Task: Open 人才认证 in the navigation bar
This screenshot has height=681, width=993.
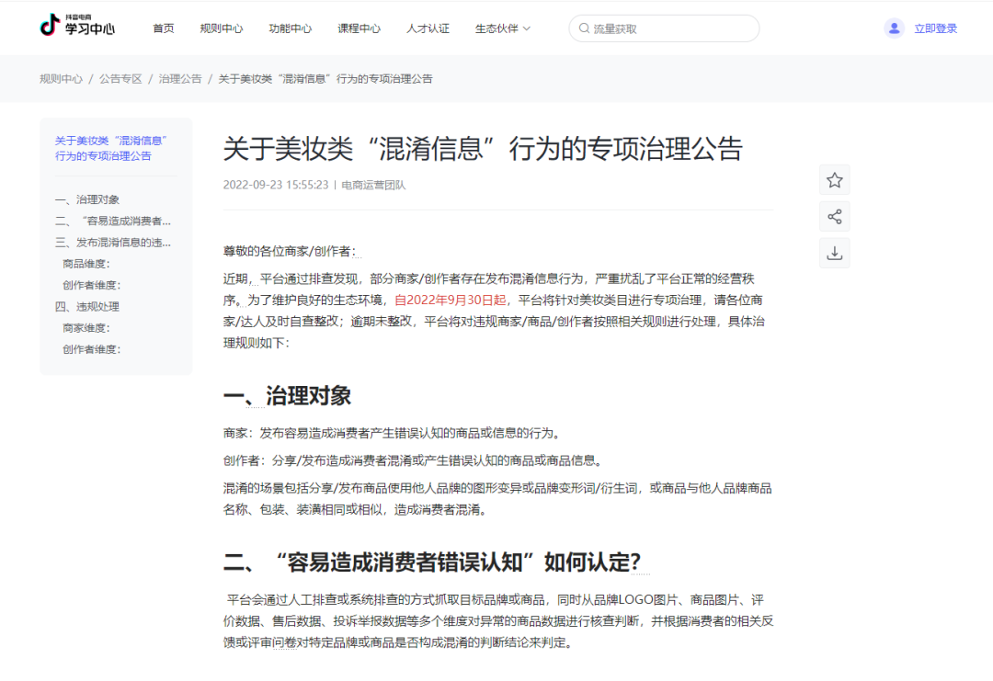Action: (428, 28)
